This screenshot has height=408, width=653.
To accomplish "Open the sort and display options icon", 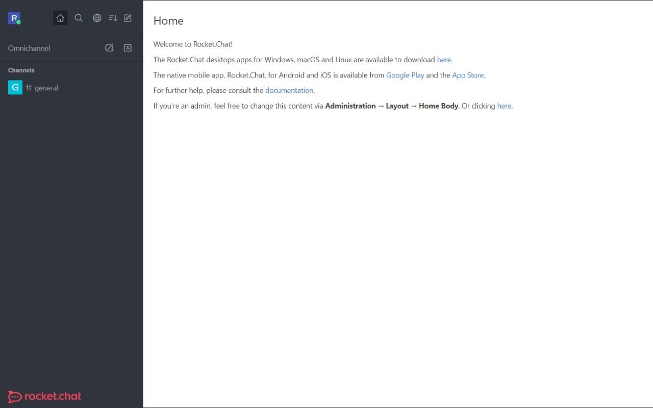I will point(113,18).
